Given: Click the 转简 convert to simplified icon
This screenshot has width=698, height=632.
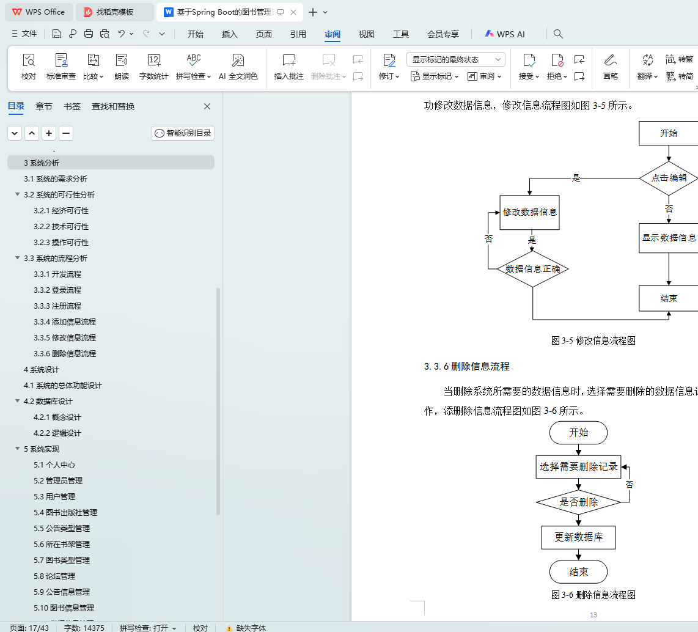Looking at the screenshot, I should [x=679, y=76].
